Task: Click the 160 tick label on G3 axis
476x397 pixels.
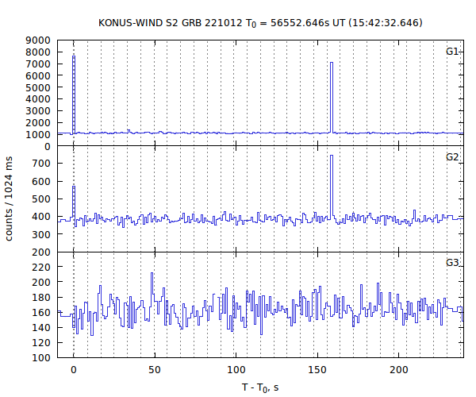Action: (41, 313)
